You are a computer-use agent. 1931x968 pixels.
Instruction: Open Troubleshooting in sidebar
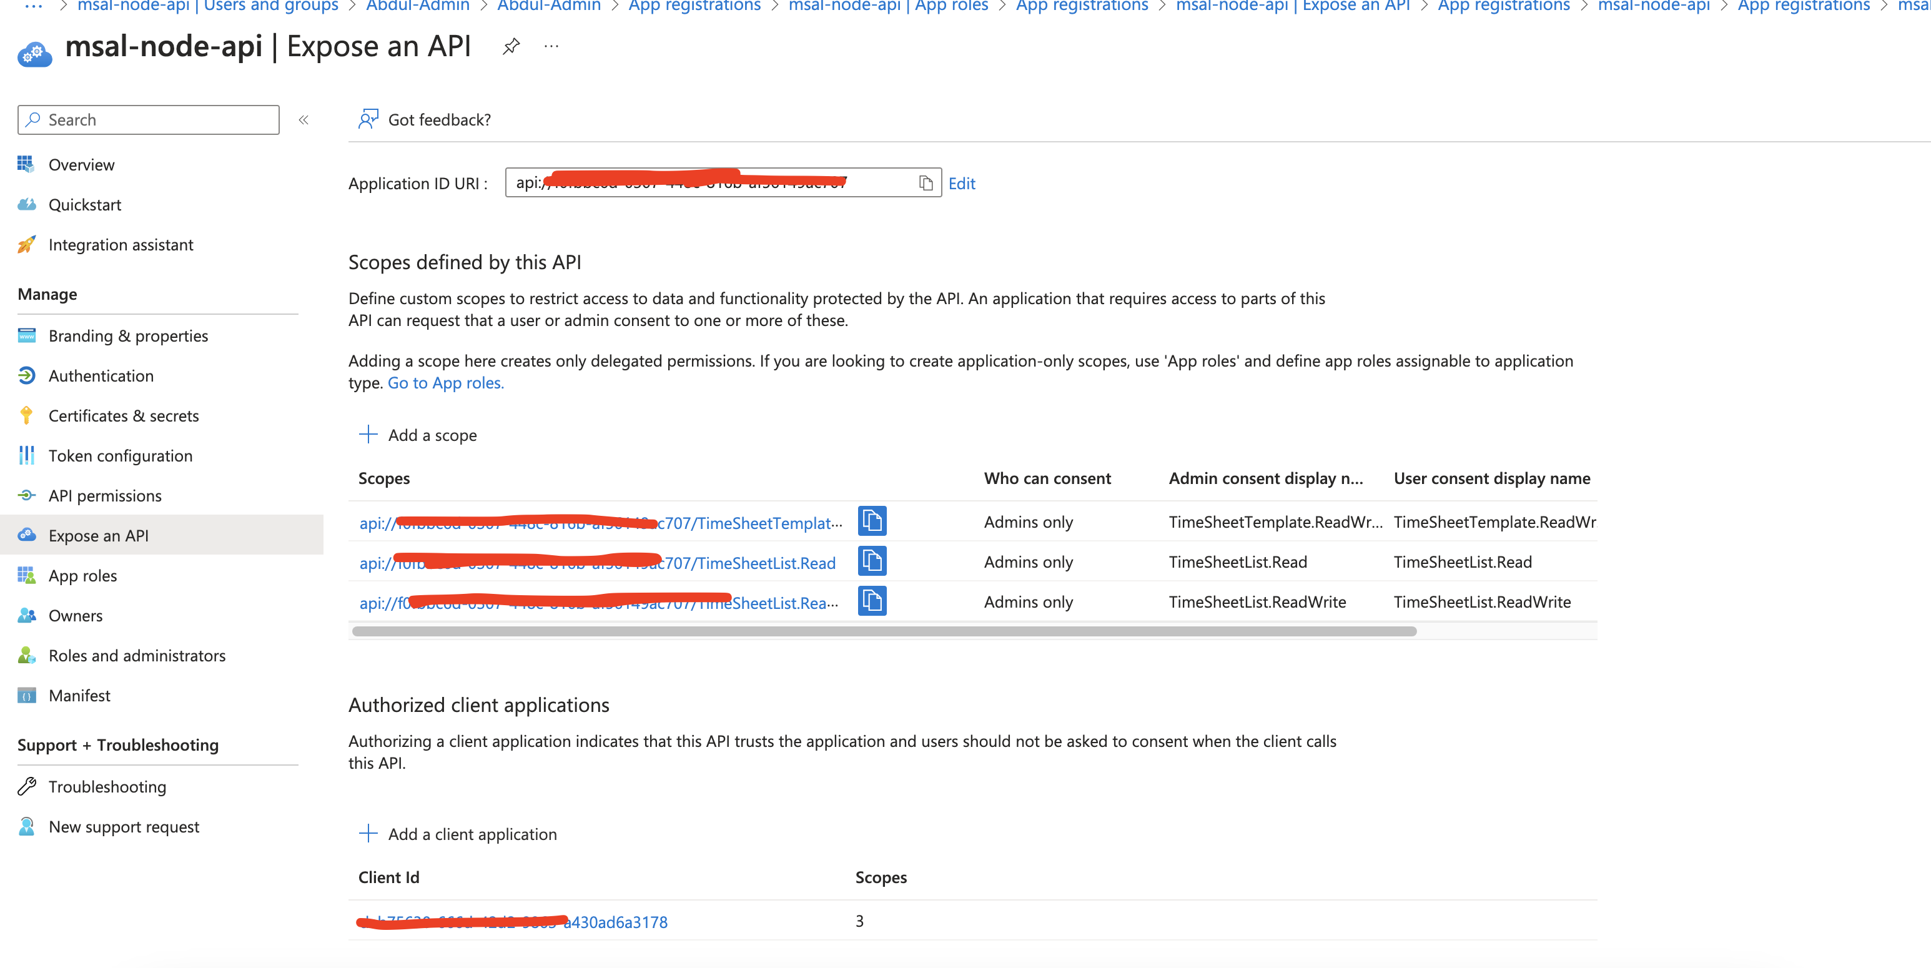(x=107, y=786)
